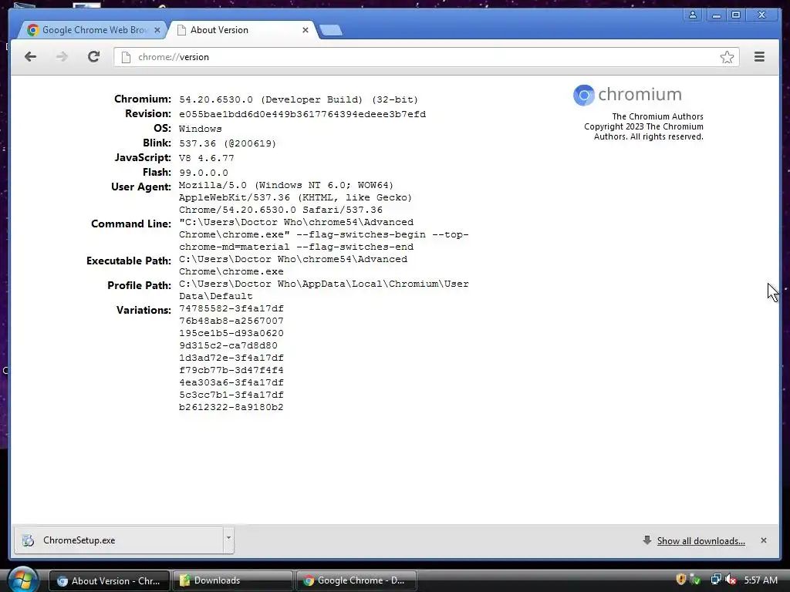Close the downloads shelf
The image size is (790, 592).
click(x=763, y=540)
